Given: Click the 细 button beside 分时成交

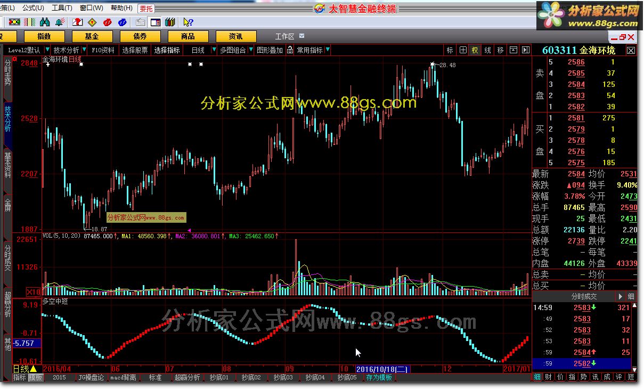Looking at the screenshot, I should click(631, 296).
